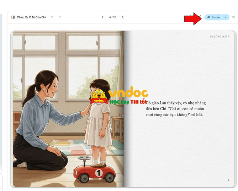The image size is (238, 191).
Task: Redo the last undone change
Action: click(x=60, y=17)
